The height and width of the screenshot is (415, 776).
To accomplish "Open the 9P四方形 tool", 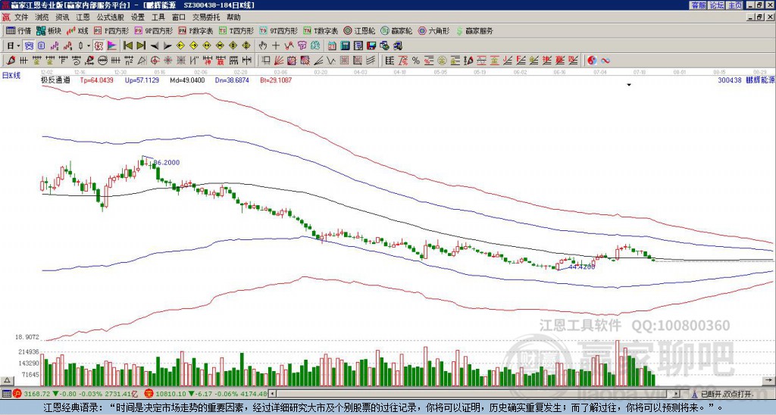I will (153, 30).
